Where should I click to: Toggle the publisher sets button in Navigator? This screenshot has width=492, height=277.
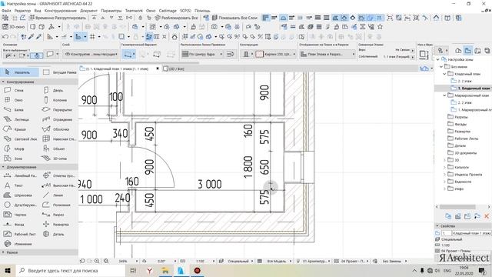coord(487,51)
